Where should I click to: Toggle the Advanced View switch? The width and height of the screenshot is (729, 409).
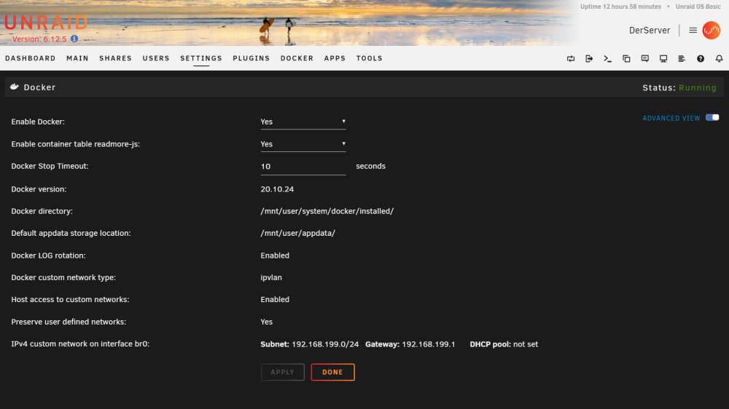[712, 117]
